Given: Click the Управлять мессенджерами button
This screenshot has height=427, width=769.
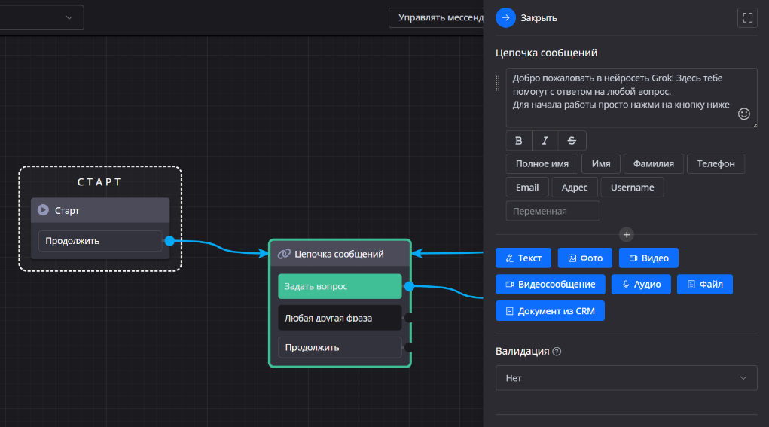Looking at the screenshot, I should pos(435,17).
